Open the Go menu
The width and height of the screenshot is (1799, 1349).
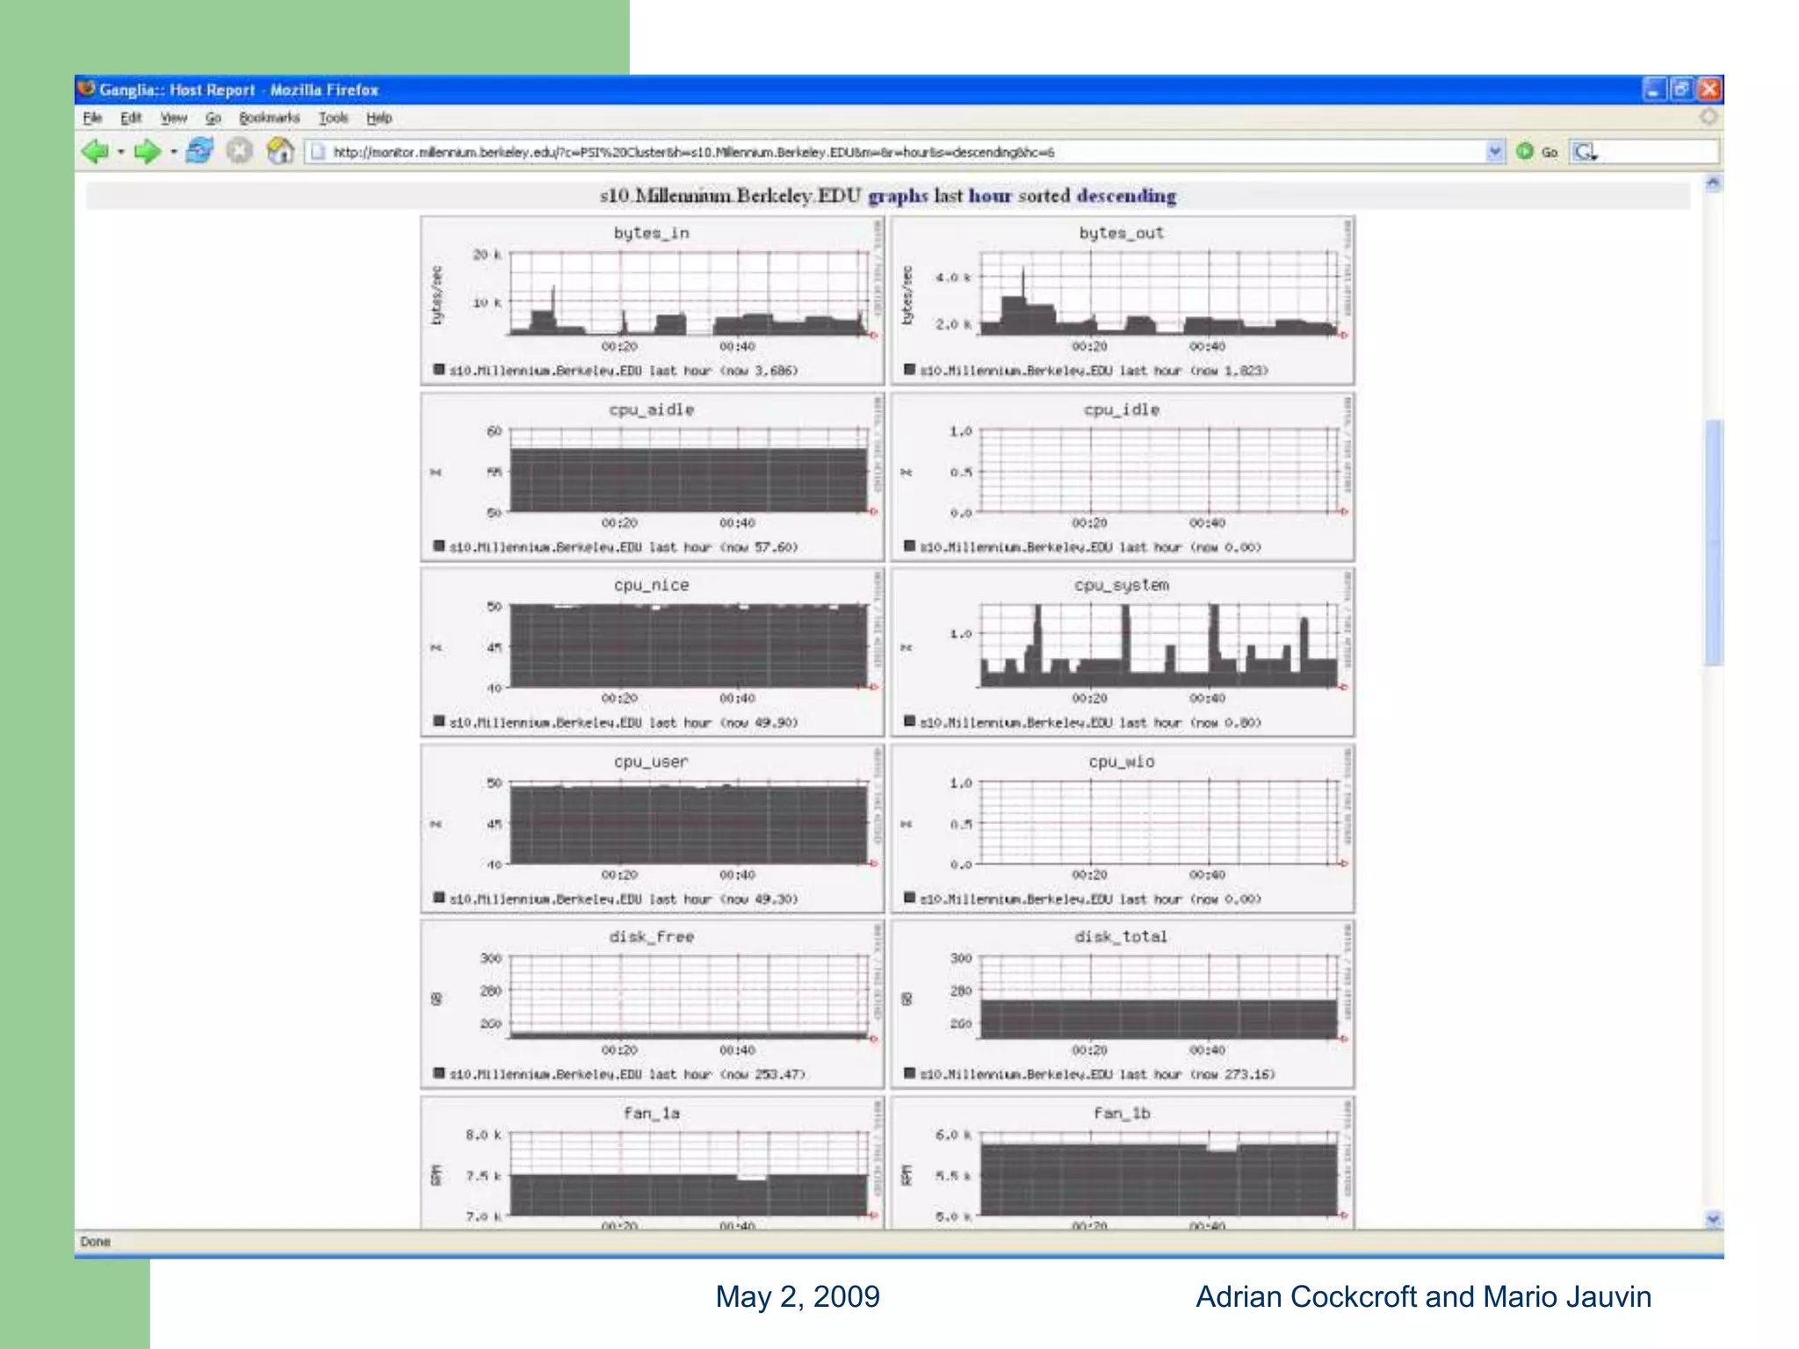(213, 118)
